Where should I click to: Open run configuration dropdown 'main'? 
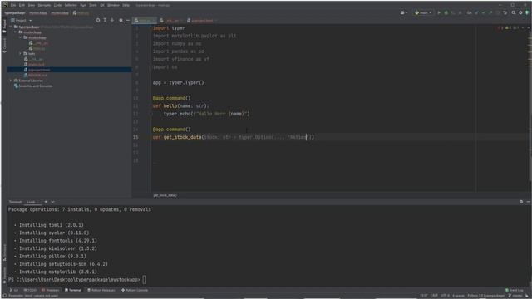tap(423, 12)
